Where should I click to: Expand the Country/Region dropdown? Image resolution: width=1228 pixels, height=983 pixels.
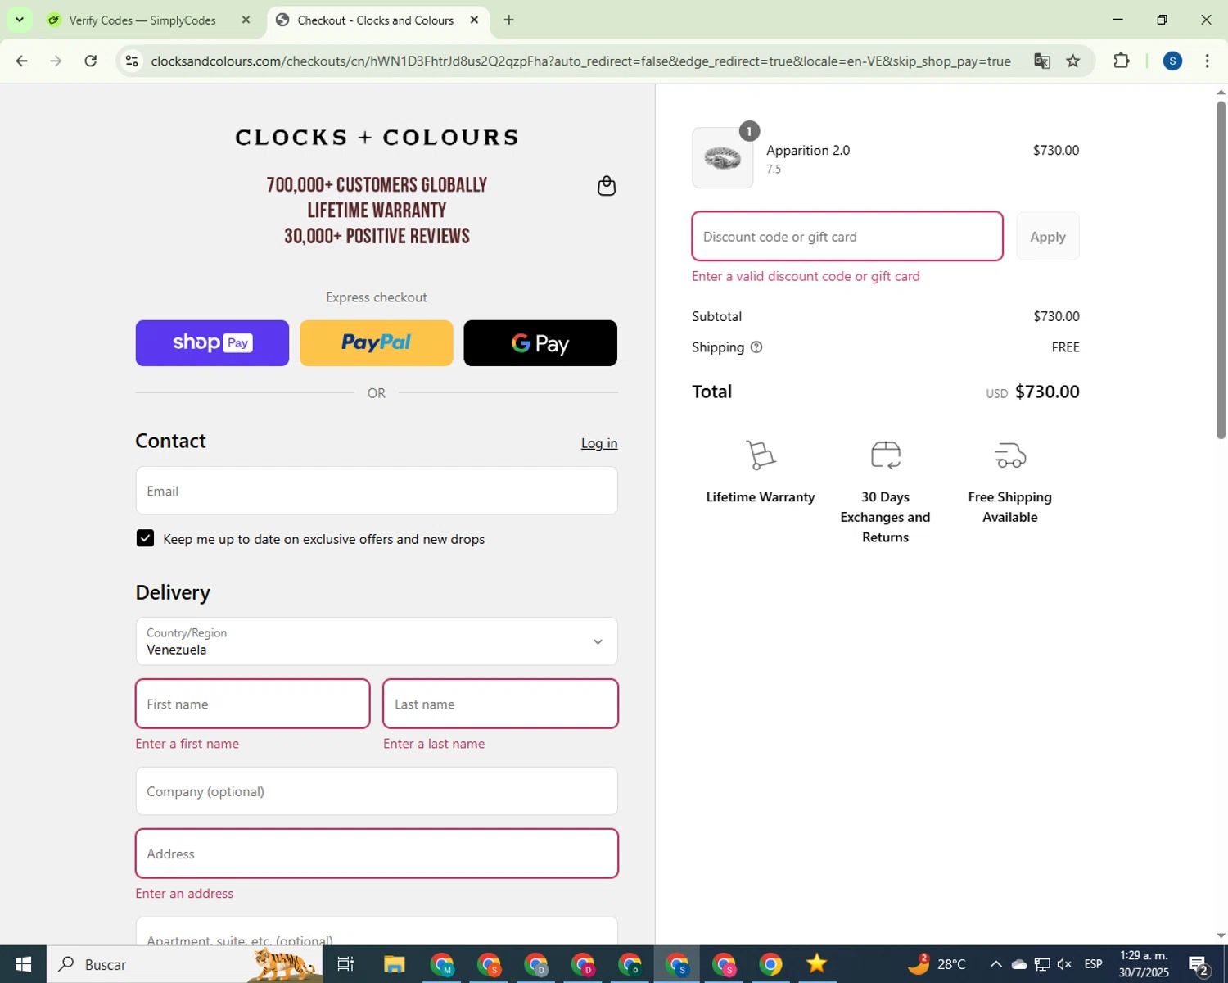(377, 641)
